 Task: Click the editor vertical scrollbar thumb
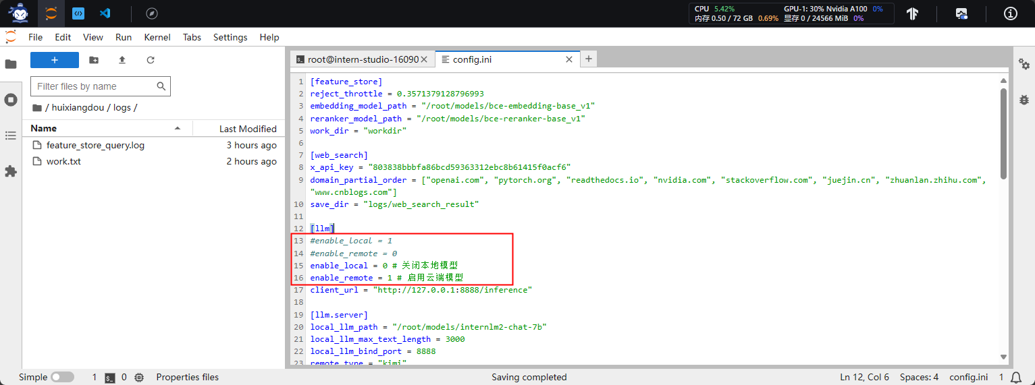pos(1003,133)
